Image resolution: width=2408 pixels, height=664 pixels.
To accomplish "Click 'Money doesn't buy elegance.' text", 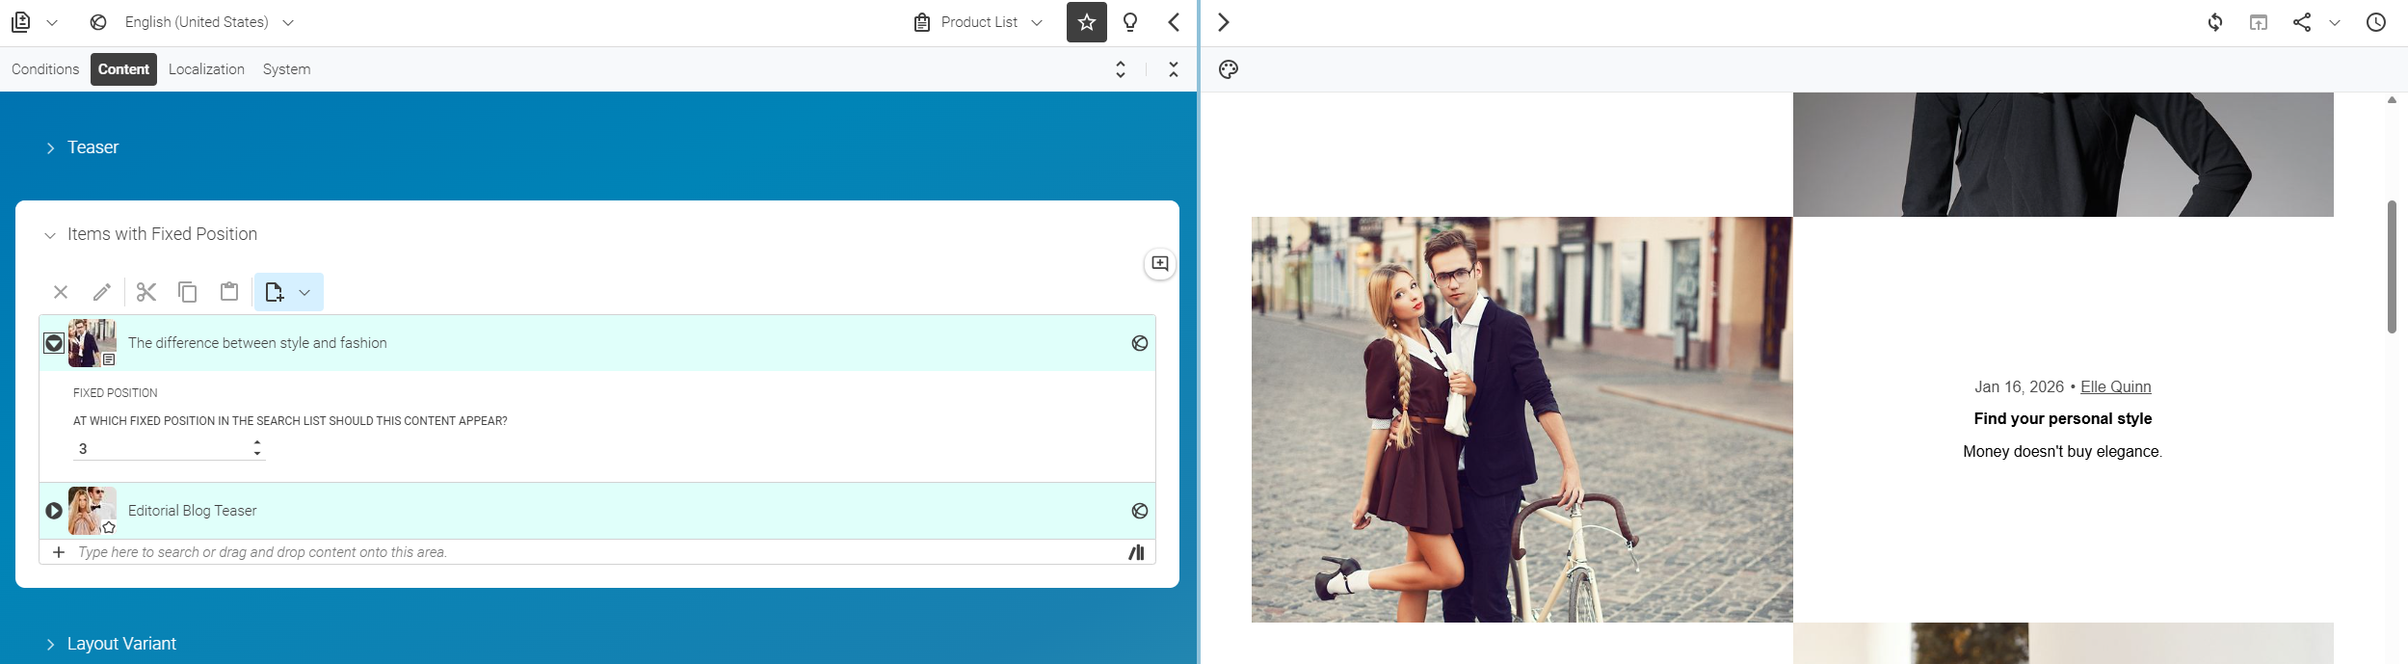I will (x=2063, y=451).
